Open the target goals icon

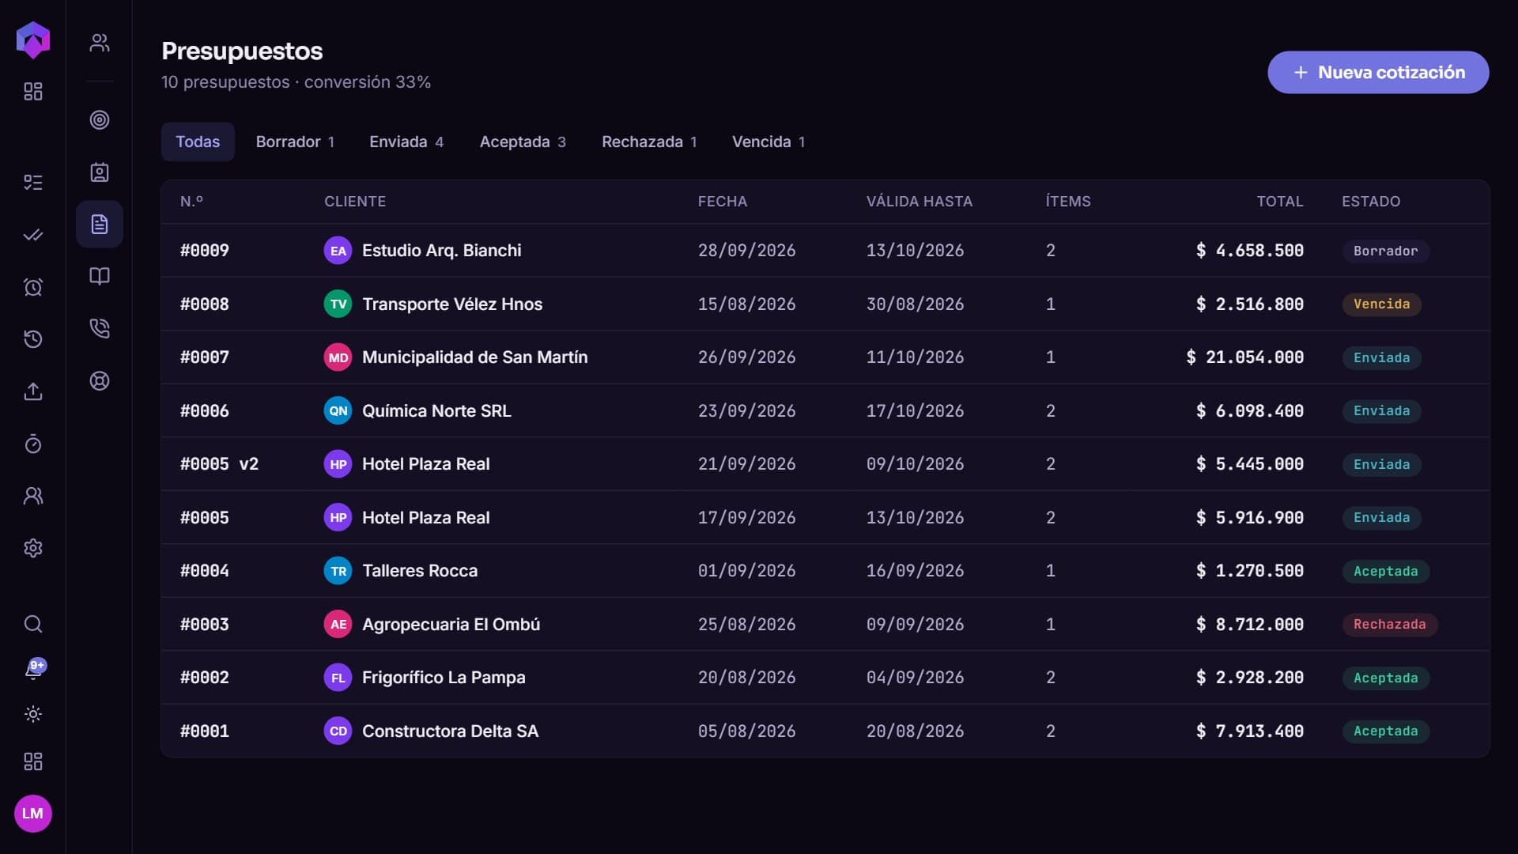coord(100,119)
